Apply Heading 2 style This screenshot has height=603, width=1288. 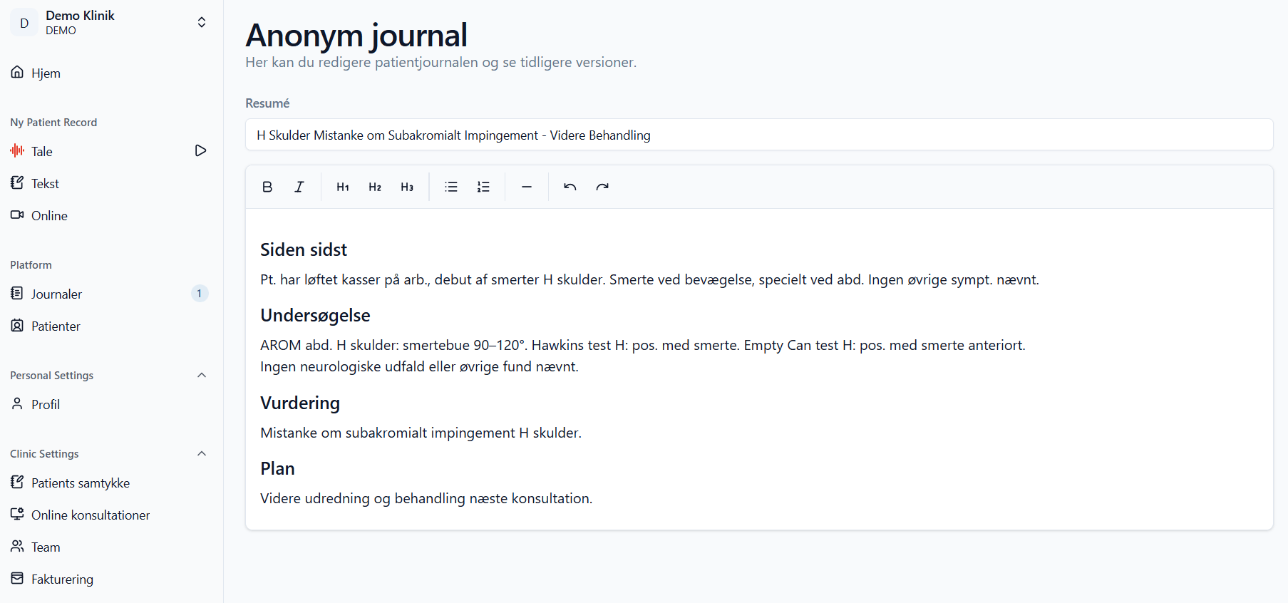click(375, 187)
